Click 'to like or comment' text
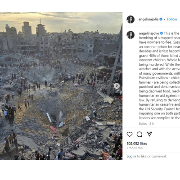Viewport: 180px width, 180px height. [x=152, y=156]
